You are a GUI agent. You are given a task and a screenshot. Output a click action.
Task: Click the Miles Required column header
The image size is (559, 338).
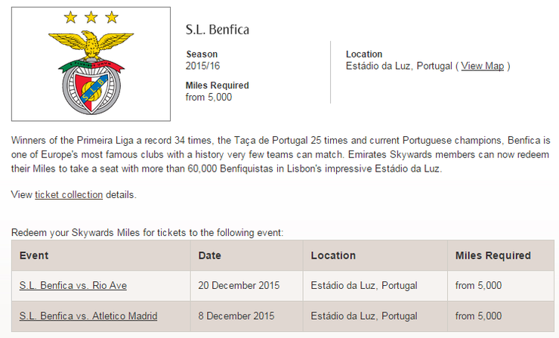click(x=493, y=256)
